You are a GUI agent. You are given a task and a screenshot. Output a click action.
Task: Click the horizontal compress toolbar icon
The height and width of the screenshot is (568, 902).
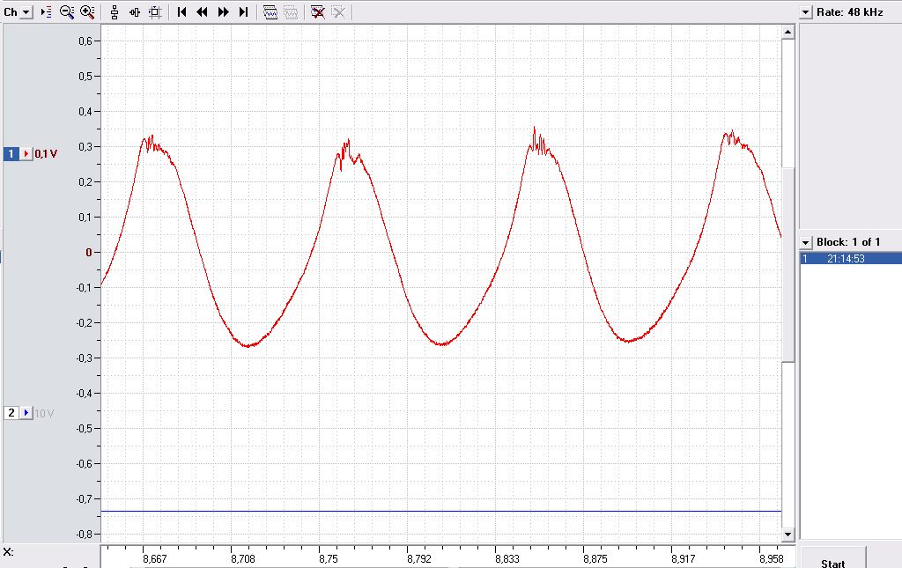pos(135,12)
